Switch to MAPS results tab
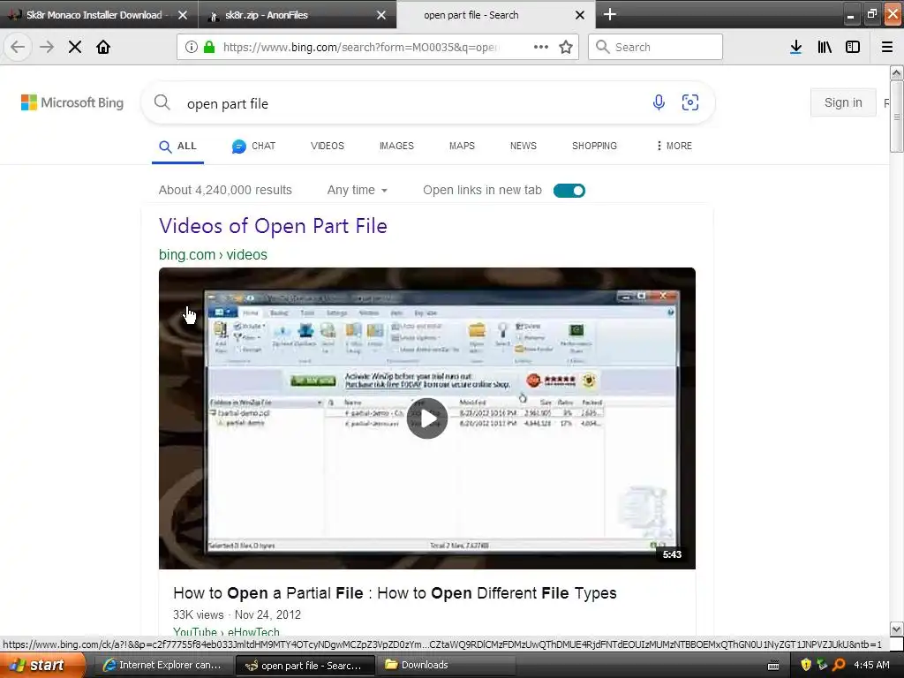 [x=462, y=146]
